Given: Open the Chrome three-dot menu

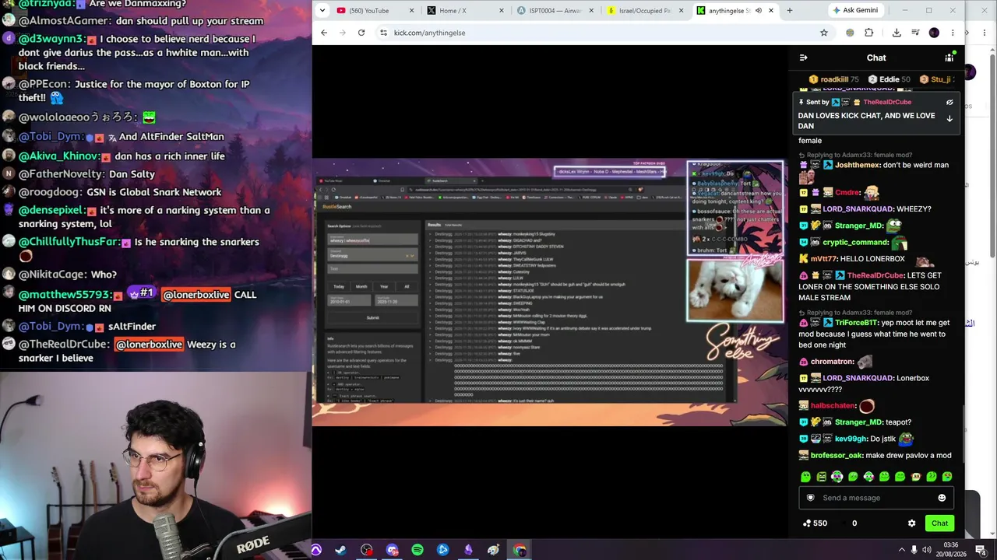Looking at the screenshot, I should (953, 33).
